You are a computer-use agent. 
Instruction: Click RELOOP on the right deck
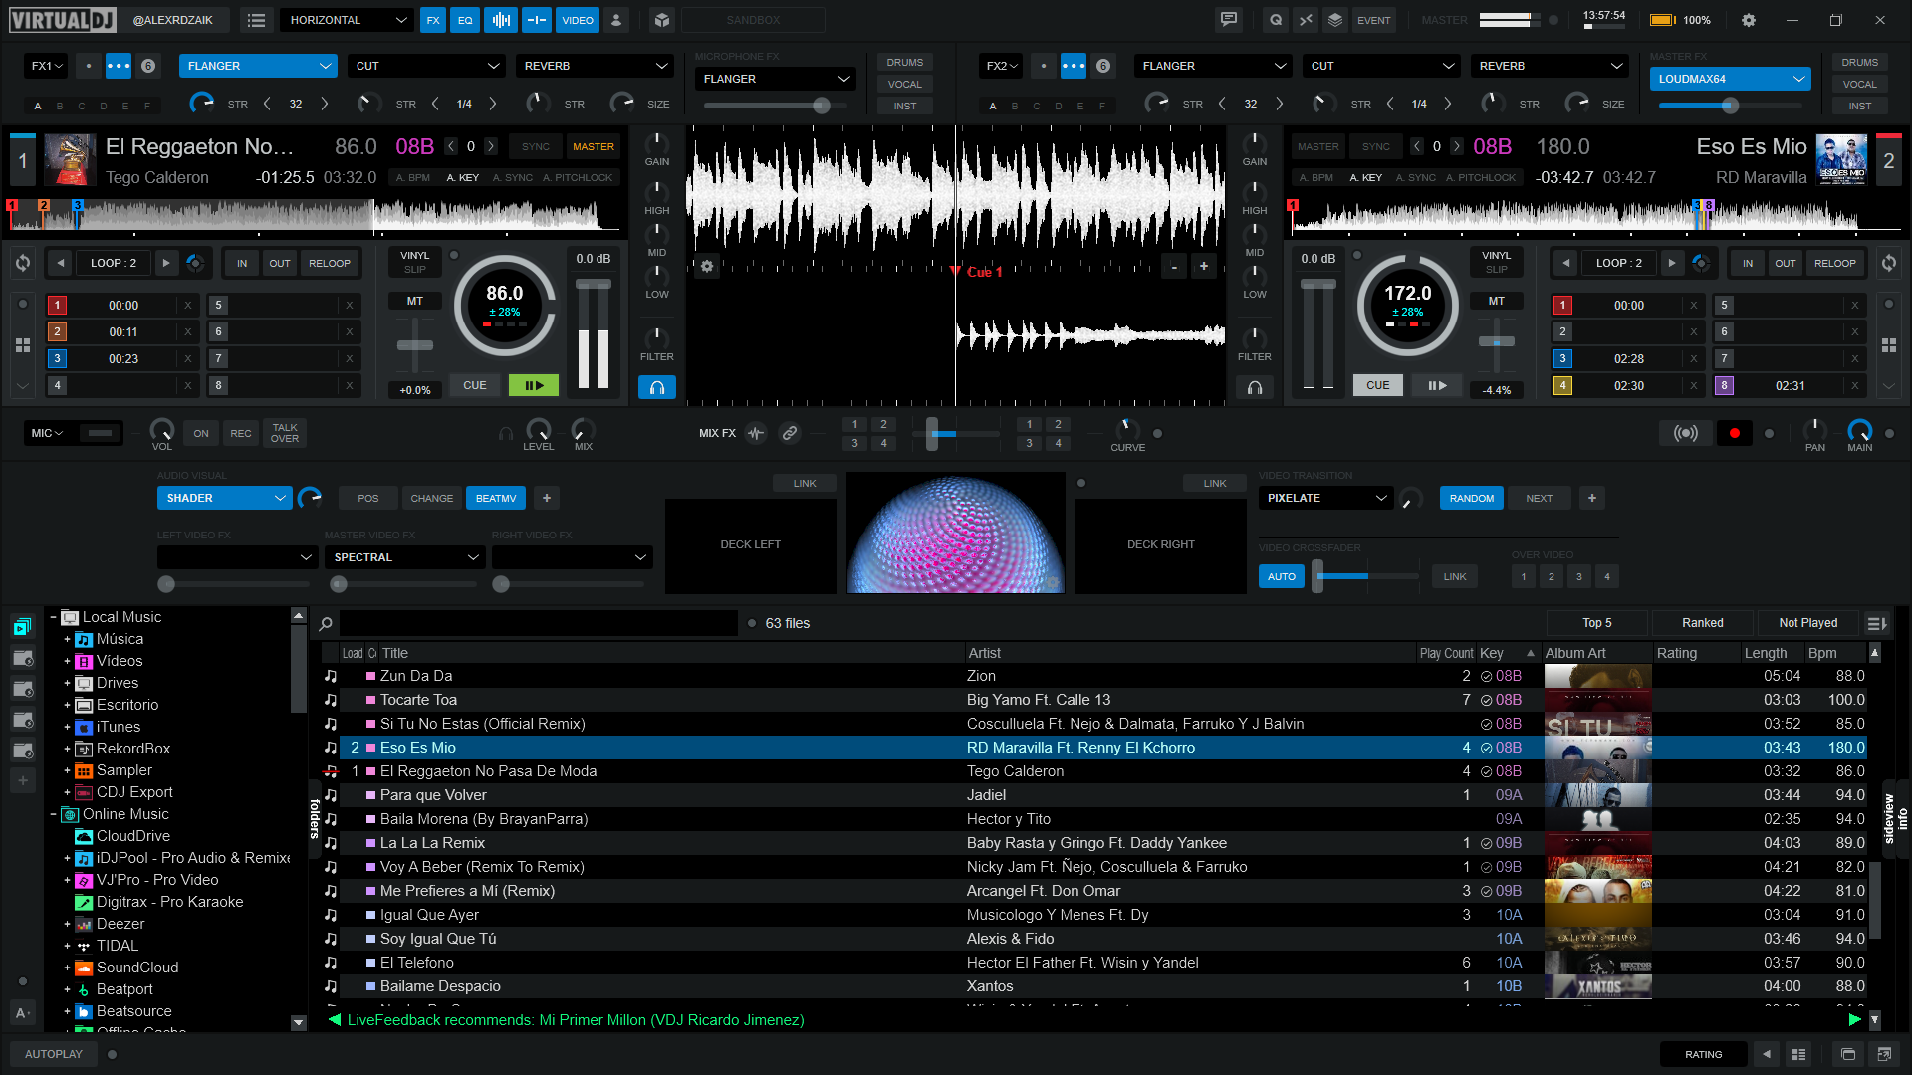(x=1835, y=263)
